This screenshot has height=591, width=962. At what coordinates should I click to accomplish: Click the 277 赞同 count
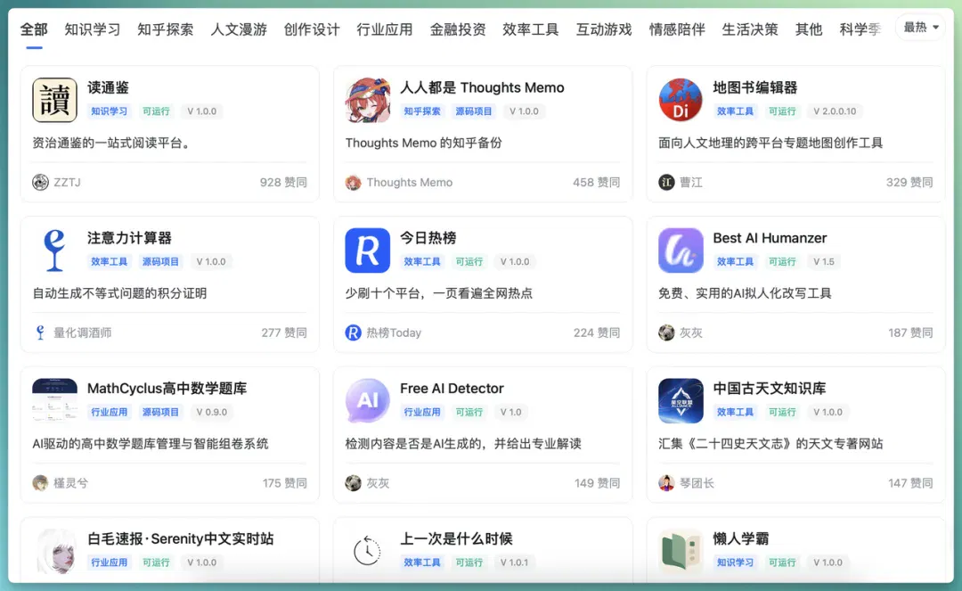[x=284, y=332]
